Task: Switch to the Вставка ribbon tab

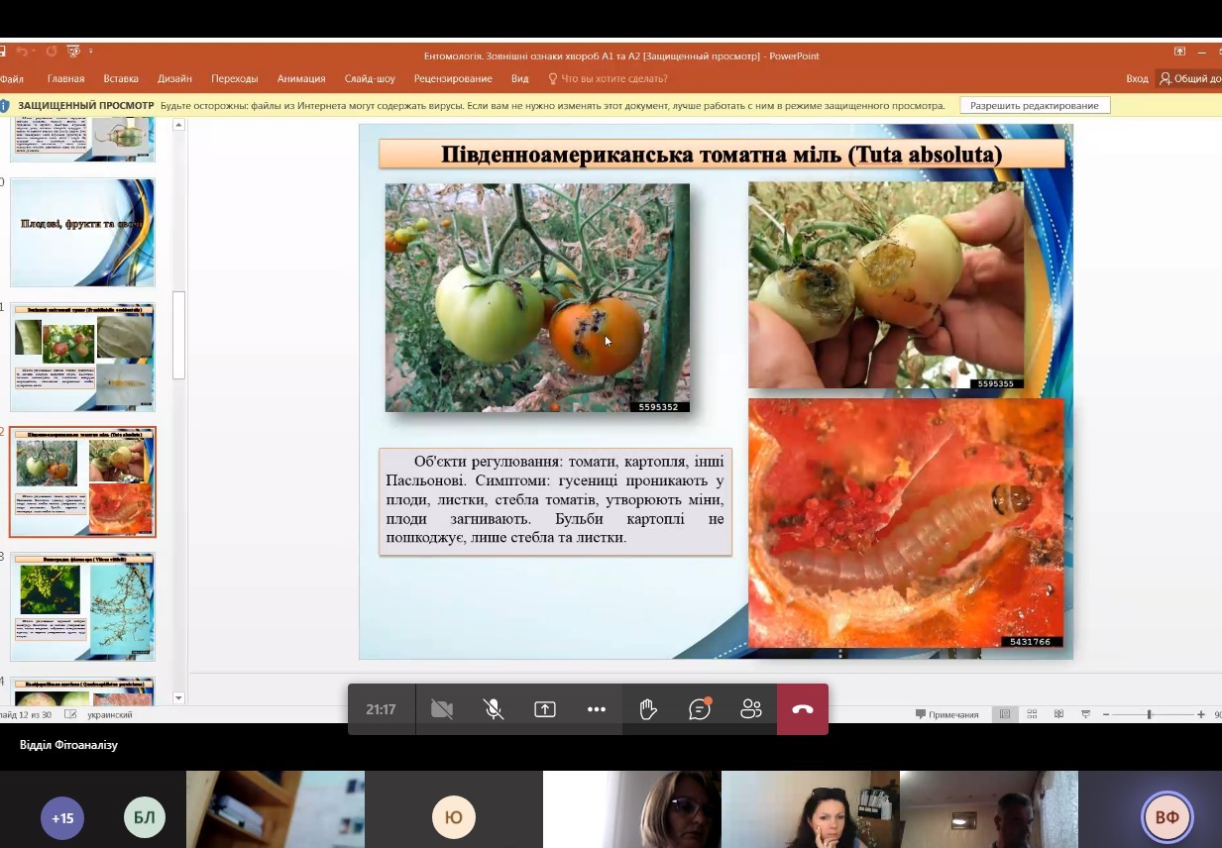Action: 121,79
